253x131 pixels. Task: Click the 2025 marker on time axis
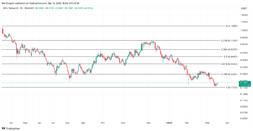(170, 123)
